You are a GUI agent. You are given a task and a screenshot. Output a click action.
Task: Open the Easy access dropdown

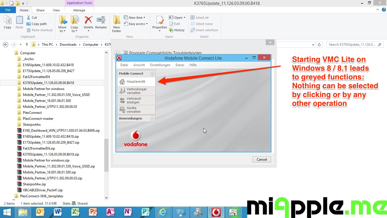pos(138,24)
